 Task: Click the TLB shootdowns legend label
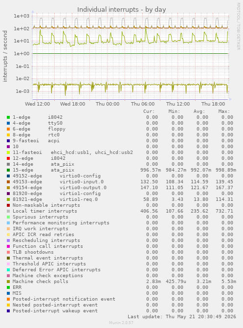click(33, 252)
